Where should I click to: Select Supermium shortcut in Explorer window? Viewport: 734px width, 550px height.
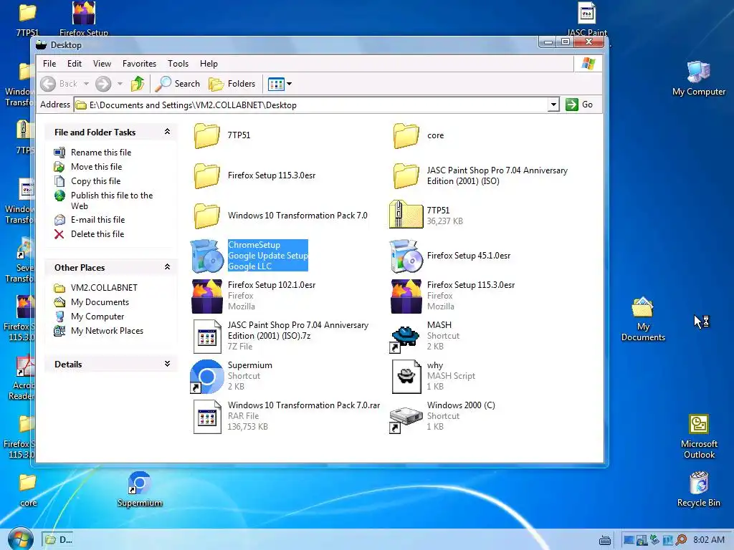pos(206,377)
